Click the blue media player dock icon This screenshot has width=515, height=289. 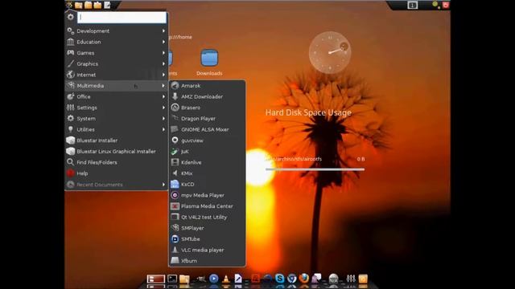213,279
